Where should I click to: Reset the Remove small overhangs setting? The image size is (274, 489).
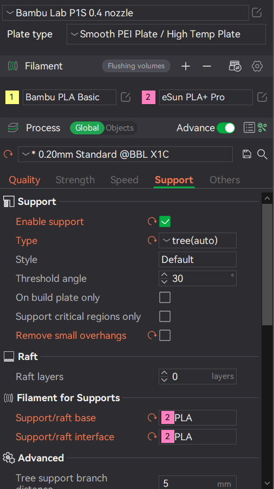[152, 335]
